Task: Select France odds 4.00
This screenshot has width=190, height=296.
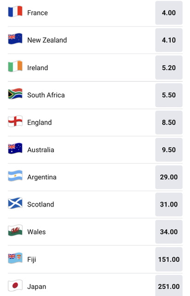Action: point(169,13)
